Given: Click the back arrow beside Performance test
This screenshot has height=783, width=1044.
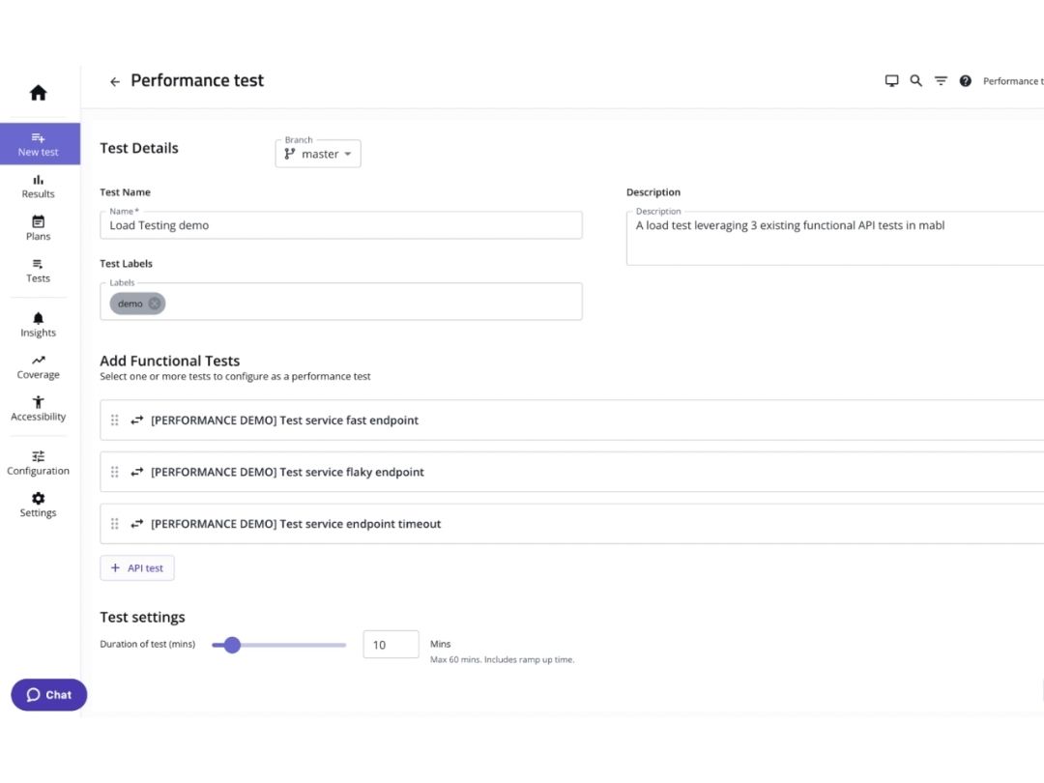Looking at the screenshot, I should point(114,81).
